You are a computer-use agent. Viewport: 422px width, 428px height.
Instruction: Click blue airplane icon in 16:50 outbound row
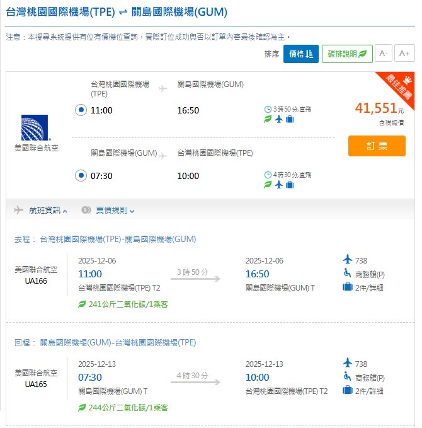coord(279,119)
